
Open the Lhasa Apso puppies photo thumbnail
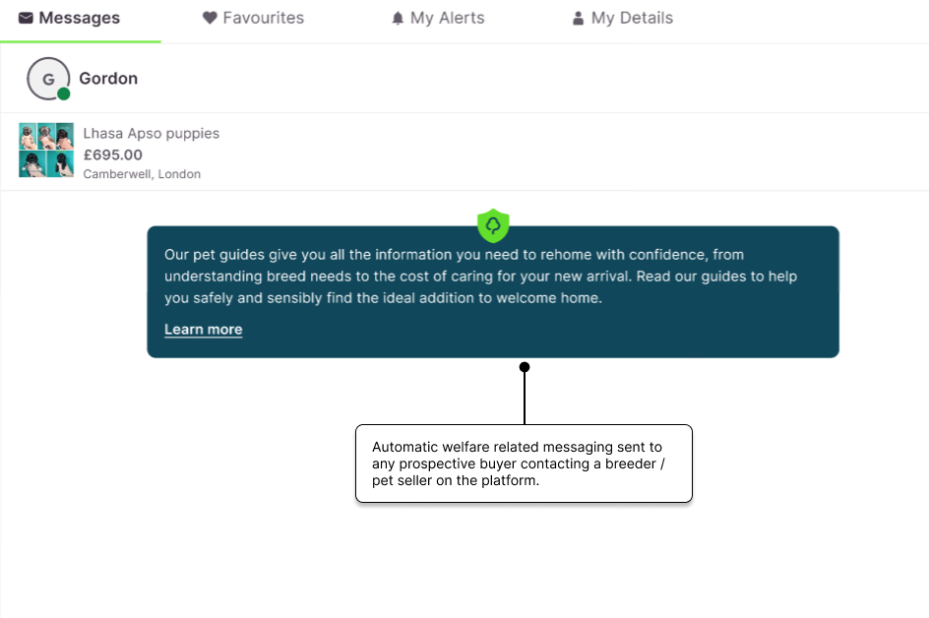tap(46, 150)
